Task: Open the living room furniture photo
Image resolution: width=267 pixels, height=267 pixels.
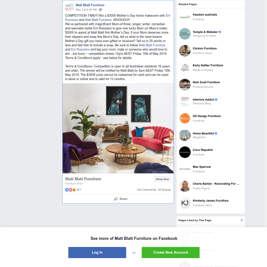Action: point(118,128)
